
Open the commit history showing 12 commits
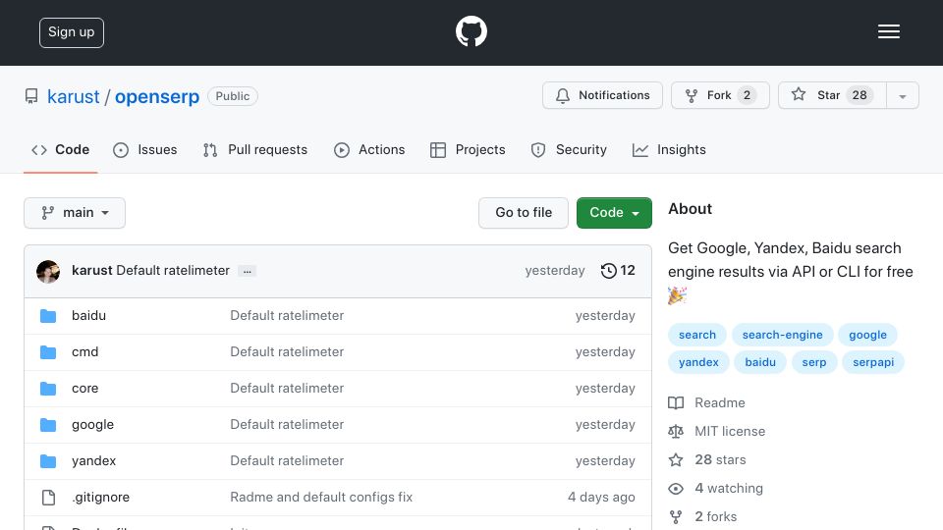pyautogui.click(x=618, y=271)
